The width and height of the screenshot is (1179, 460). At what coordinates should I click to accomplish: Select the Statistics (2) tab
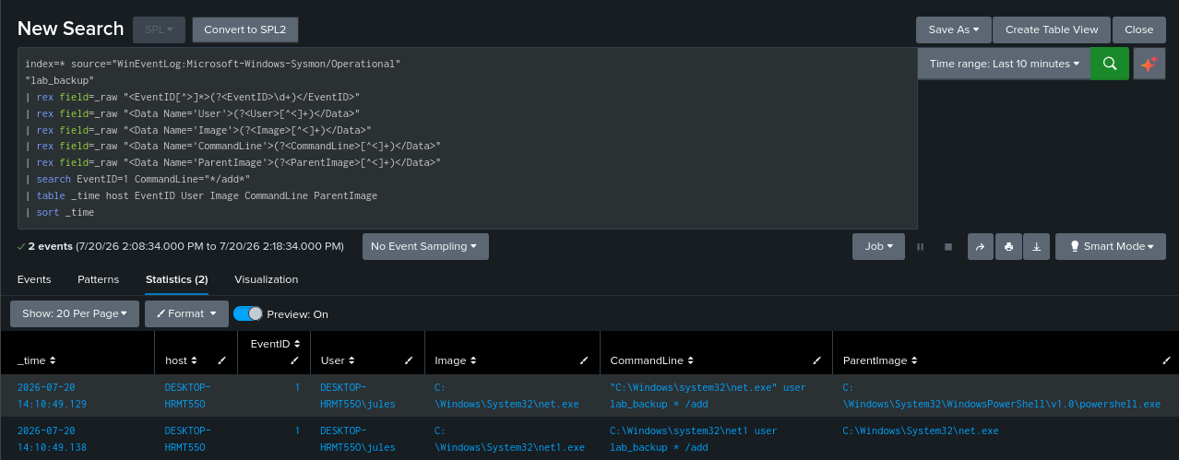tap(176, 279)
